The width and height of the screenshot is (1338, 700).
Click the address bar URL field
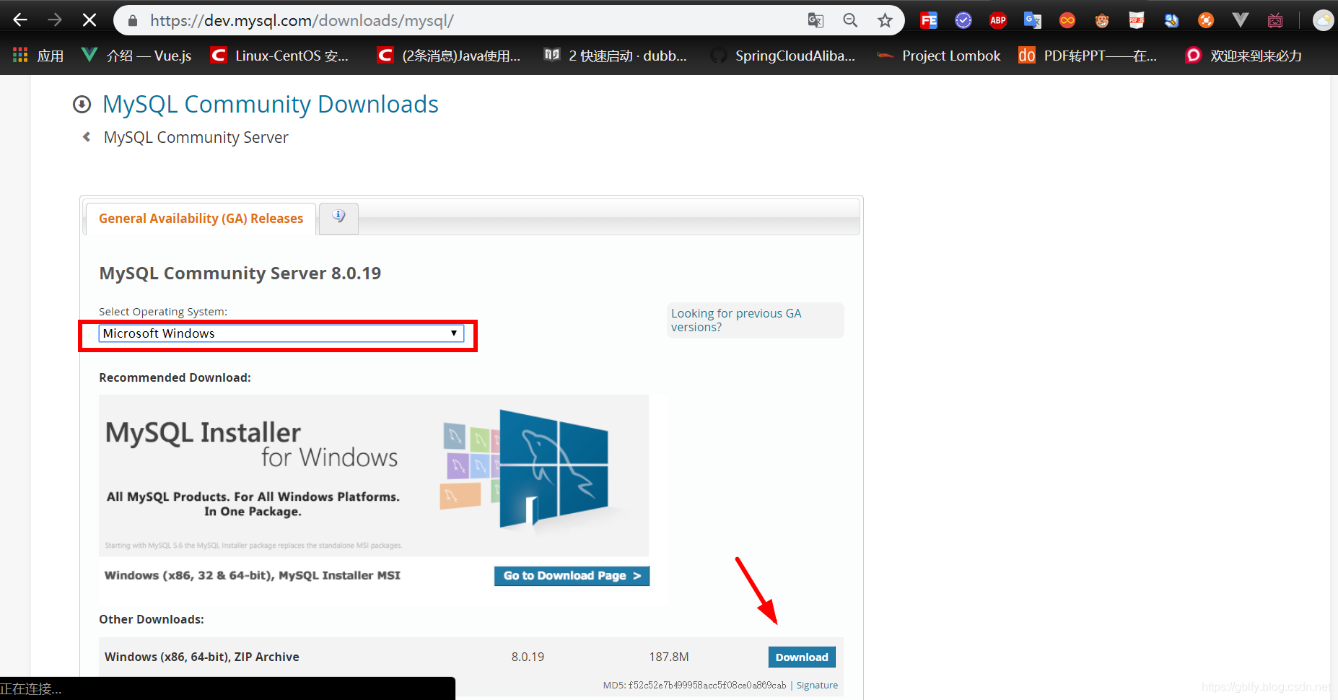[x=462, y=20]
